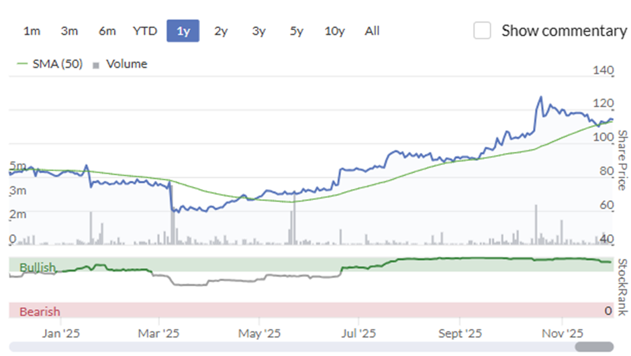Viewport: 631px width, 356px height.
Task: Click the Sept '25 axis label
Action: pos(460,333)
